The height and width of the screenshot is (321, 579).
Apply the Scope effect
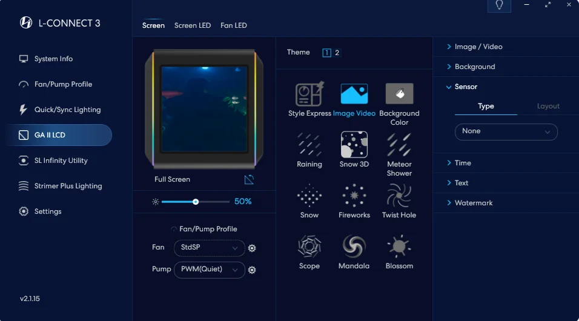309,247
